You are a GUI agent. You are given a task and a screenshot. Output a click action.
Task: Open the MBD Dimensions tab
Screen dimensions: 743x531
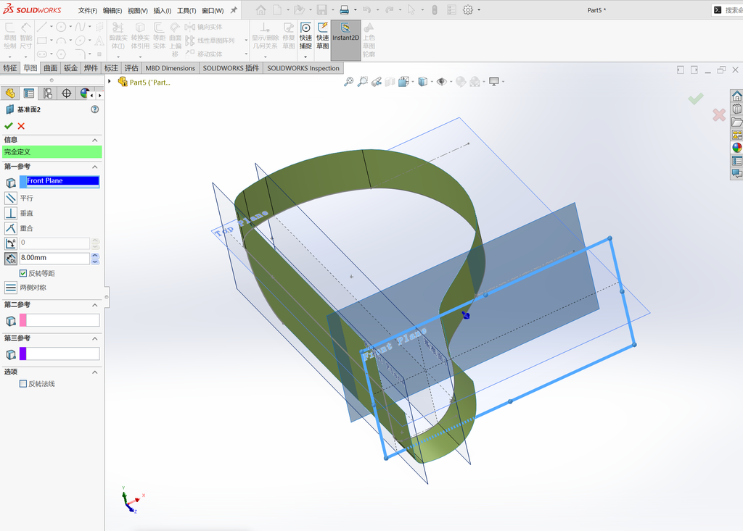[170, 68]
